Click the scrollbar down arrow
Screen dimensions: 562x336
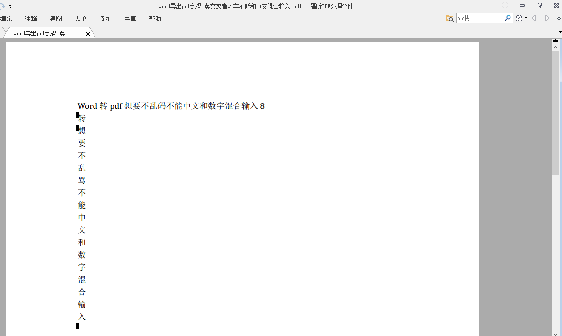(555, 334)
